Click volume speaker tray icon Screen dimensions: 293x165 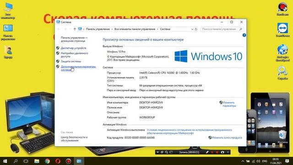[258, 161]
